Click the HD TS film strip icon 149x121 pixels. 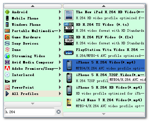click(69, 28)
